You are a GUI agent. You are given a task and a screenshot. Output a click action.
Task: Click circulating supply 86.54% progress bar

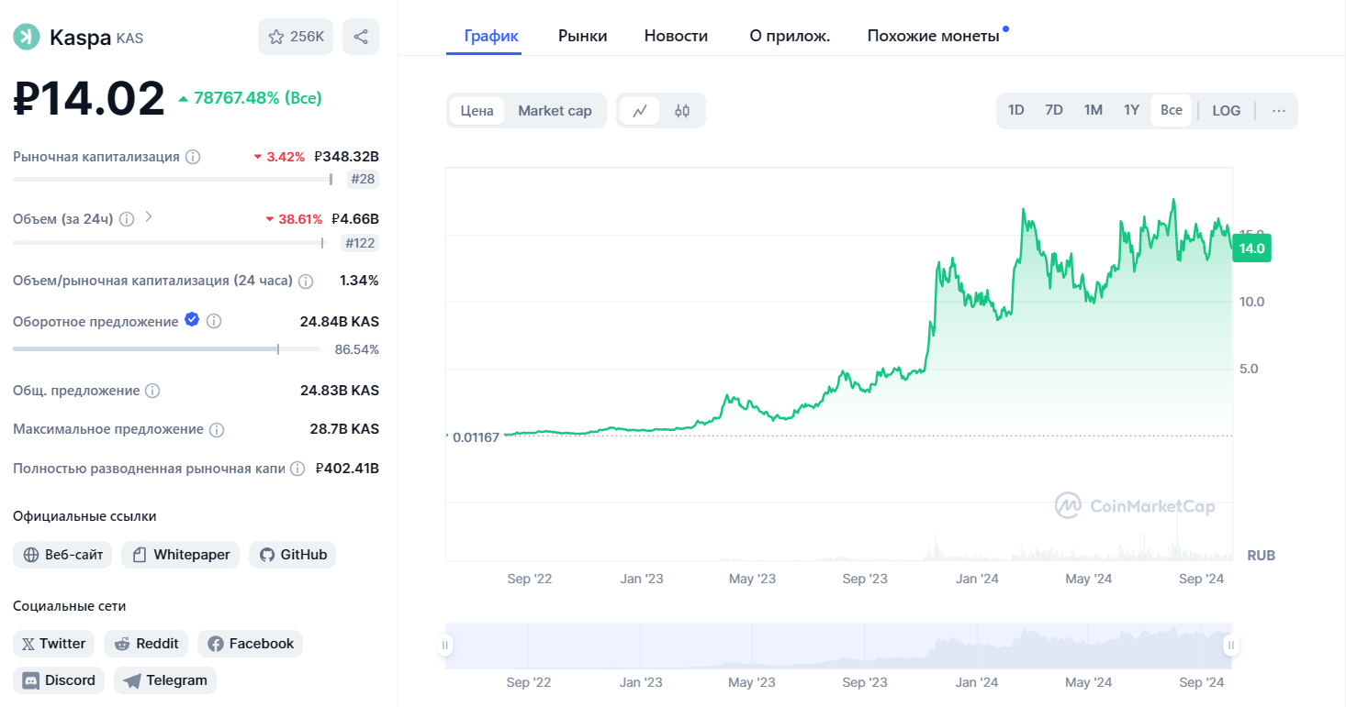click(x=166, y=349)
